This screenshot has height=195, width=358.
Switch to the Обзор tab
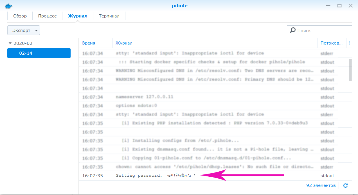point(20,16)
